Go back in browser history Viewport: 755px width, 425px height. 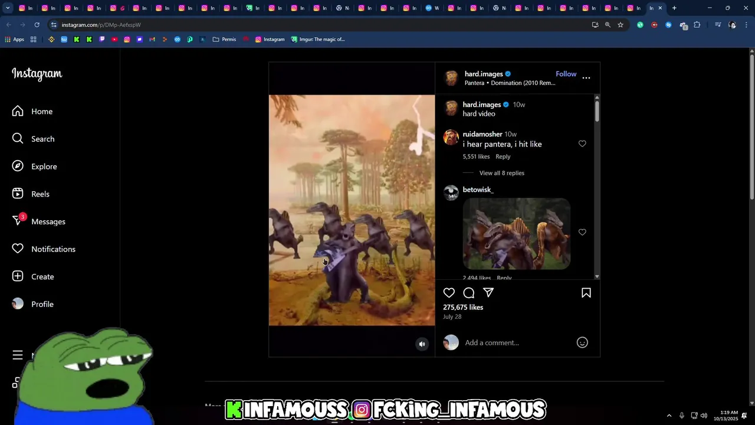click(8, 25)
